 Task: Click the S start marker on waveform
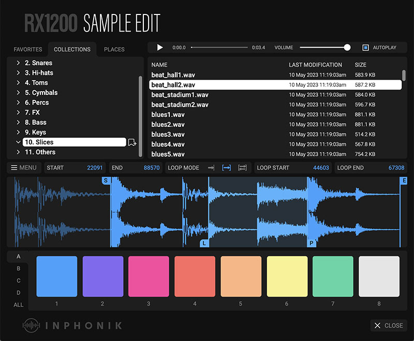tap(106, 181)
